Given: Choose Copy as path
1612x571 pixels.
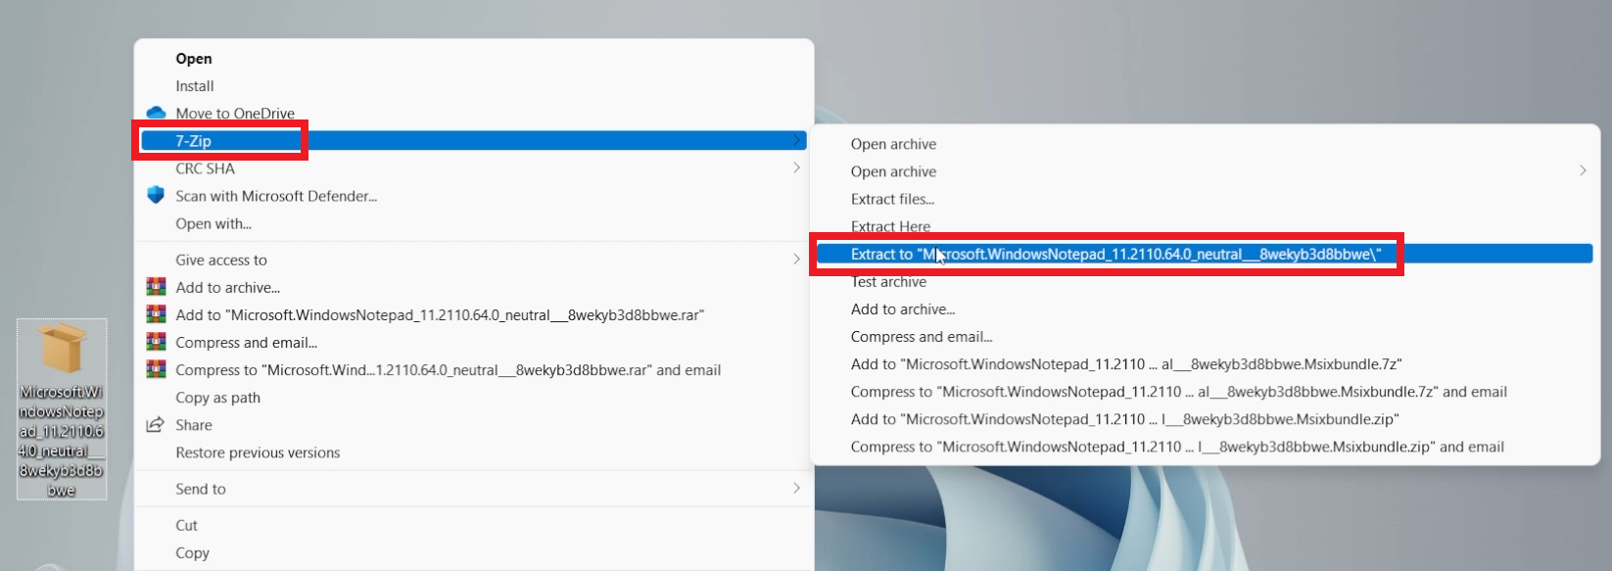Looking at the screenshot, I should click(217, 398).
